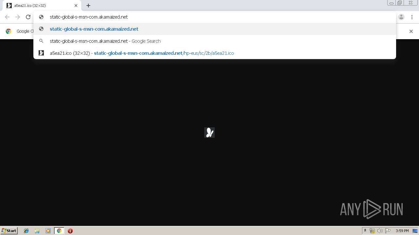Reload the page with the refresh icon

point(28,17)
